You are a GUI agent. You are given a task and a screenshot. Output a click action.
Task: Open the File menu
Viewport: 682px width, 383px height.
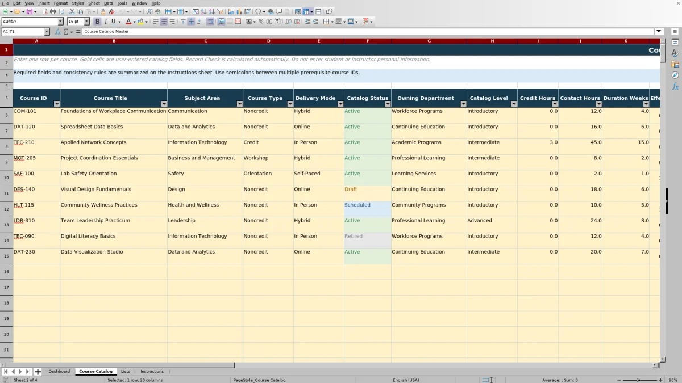[x=5, y=3]
